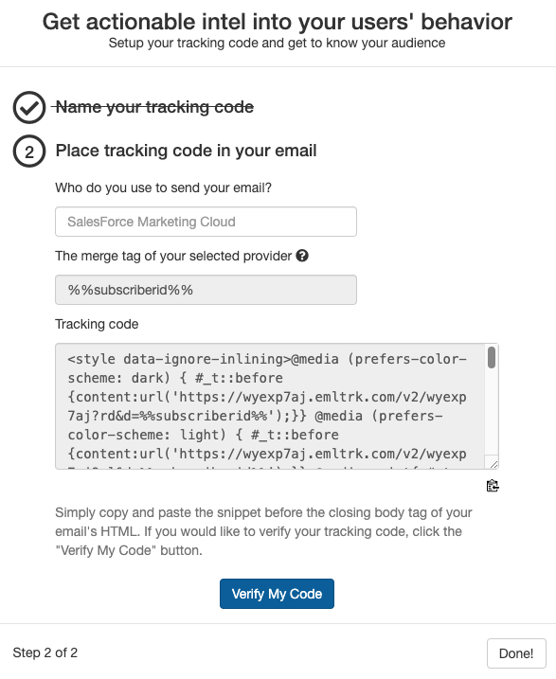The height and width of the screenshot is (679, 556).
Task: Grab the tracking code textarea resize handle
Action: pos(493,464)
